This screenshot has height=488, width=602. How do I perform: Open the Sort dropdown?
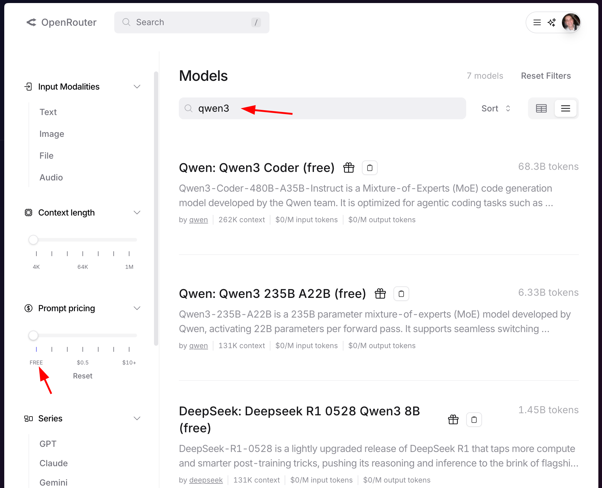click(x=496, y=108)
